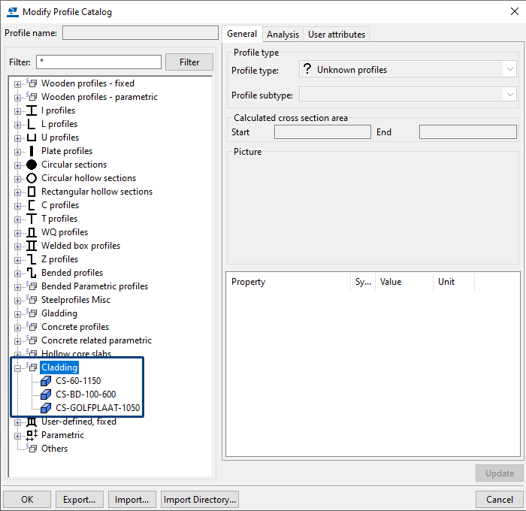Click the Rectangular hollow sections icon
The height and width of the screenshot is (511, 526).
pyautogui.click(x=32, y=192)
